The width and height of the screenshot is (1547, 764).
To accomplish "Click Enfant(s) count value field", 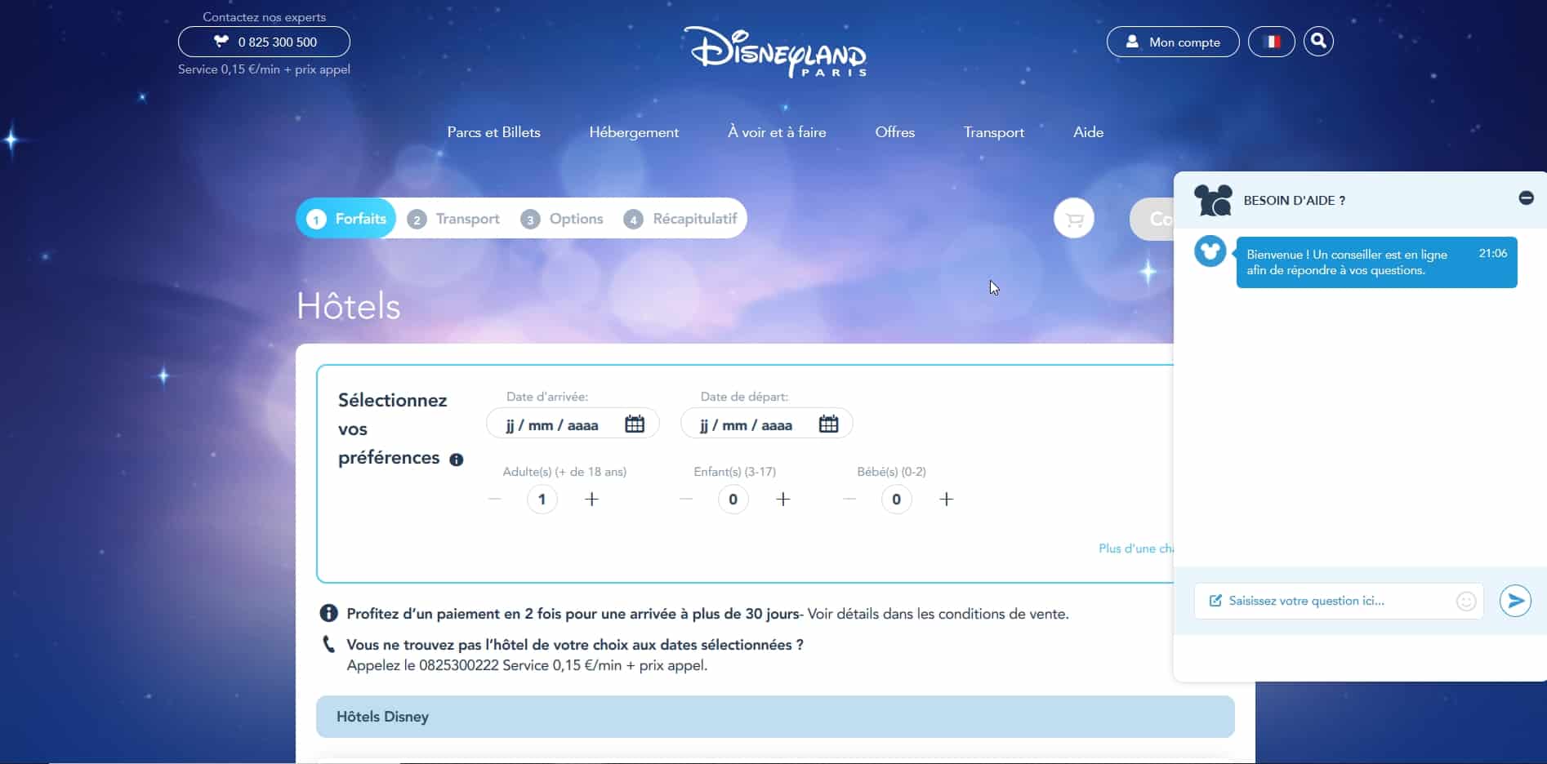I will click(x=733, y=499).
